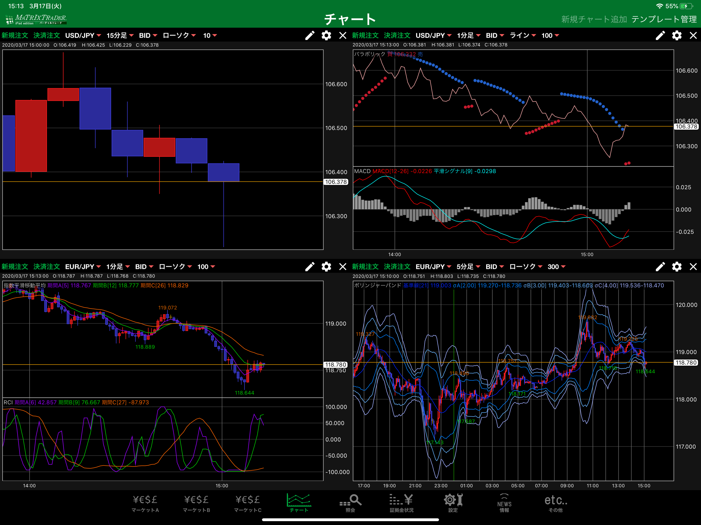Tap 決済注文 on EUR/JPY 1分足 chart
The height and width of the screenshot is (525, 701).
click(47, 267)
